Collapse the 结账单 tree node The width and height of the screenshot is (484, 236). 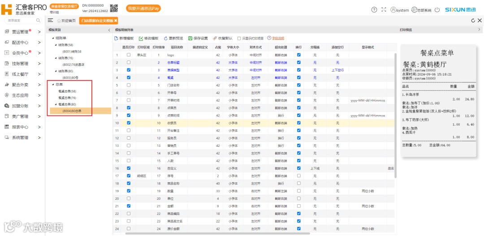(x=53, y=38)
